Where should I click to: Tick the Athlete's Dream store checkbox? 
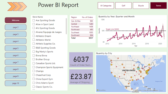pyautogui.click(x=34, y=36)
